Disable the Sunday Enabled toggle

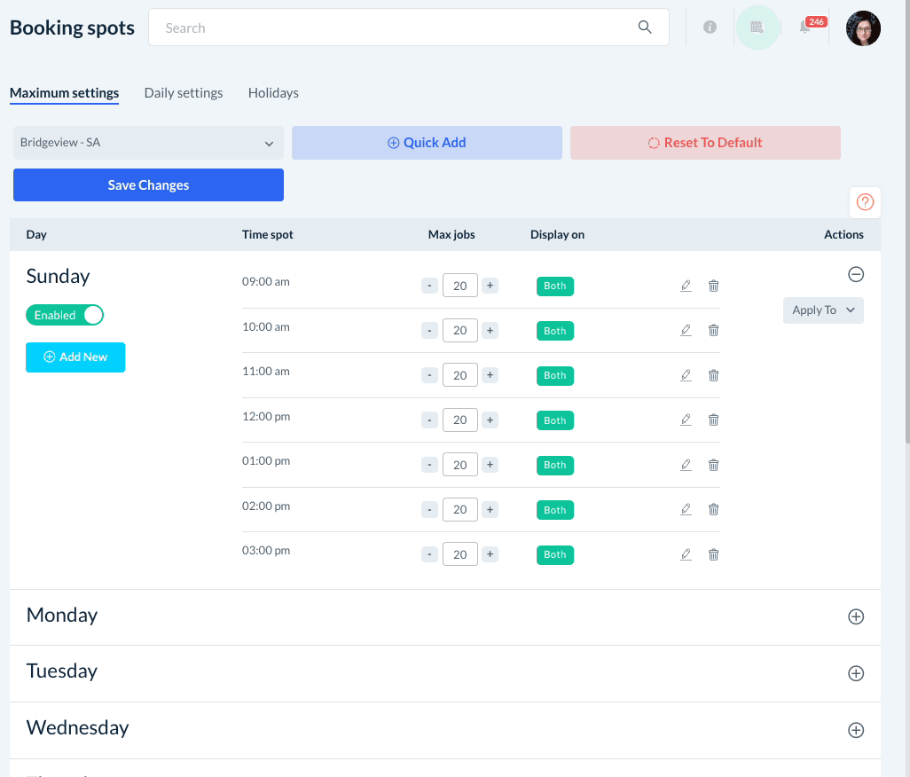65,315
